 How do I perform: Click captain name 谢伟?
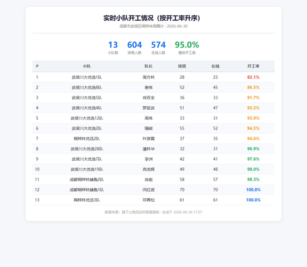pyautogui.click(x=149, y=88)
